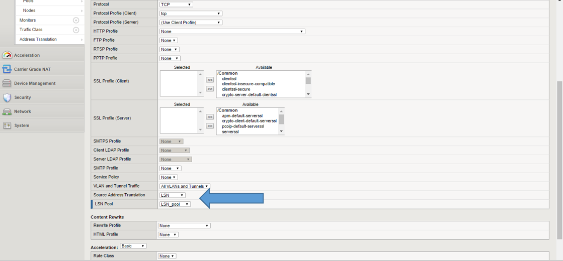Image resolution: width=563 pixels, height=261 pixels.
Task: Select clientssl-secure in available client profiles
Action: [236, 89]
